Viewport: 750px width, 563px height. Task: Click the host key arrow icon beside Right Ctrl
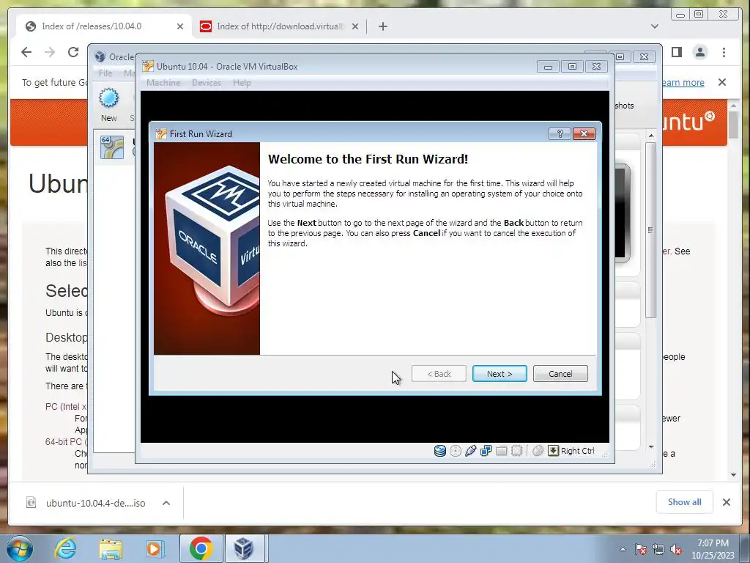(x=553, y=451)
